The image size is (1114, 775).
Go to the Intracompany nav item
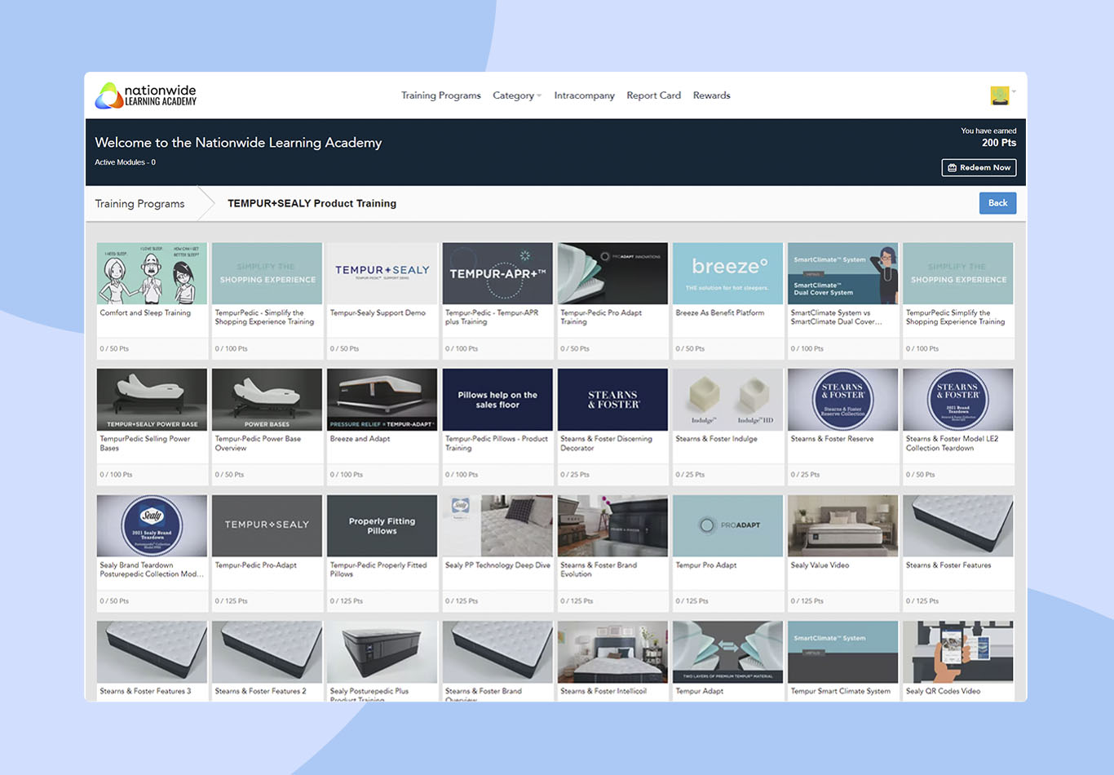pyautogui.click(x=585, y=95)
